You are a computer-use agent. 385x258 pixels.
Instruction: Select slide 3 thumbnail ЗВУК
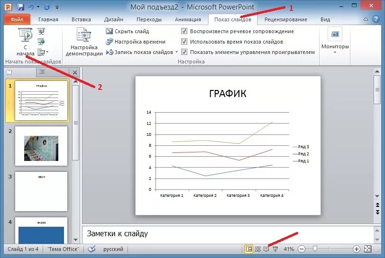click(41, 191)
